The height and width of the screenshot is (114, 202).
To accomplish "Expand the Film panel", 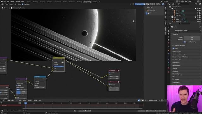I will tap(174, 77).
